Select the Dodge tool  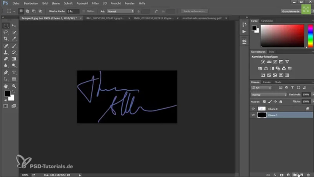pos(14,65)
